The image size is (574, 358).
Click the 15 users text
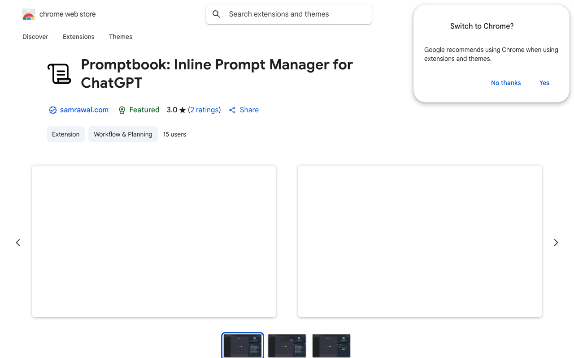[174, 134]
